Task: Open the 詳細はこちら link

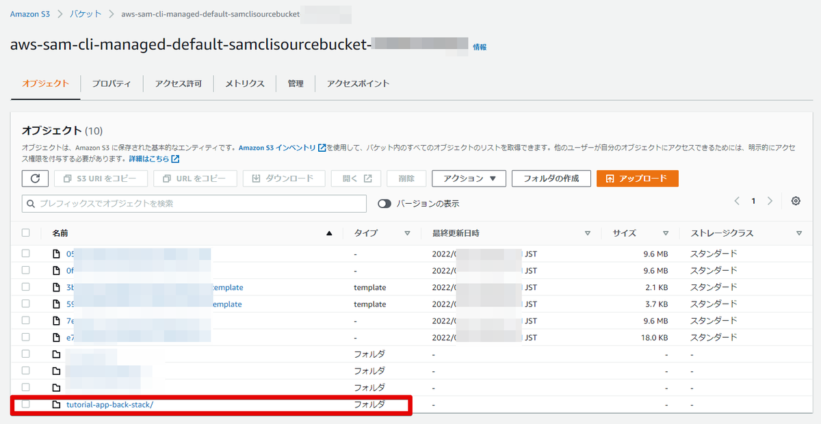Action: 149,159
